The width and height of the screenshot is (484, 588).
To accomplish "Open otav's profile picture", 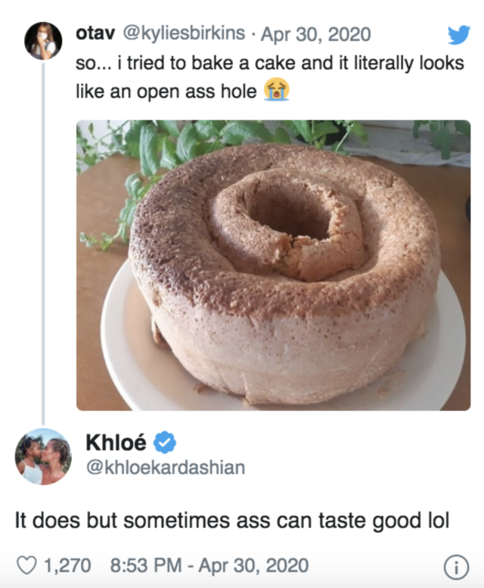I will 43,40.
